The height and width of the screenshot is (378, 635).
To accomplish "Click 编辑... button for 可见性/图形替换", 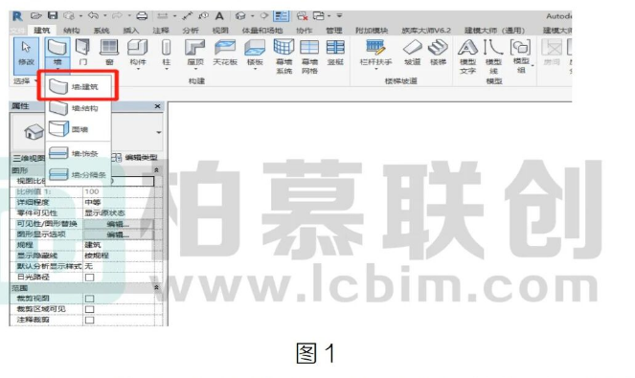I will [x=118, y=224].
